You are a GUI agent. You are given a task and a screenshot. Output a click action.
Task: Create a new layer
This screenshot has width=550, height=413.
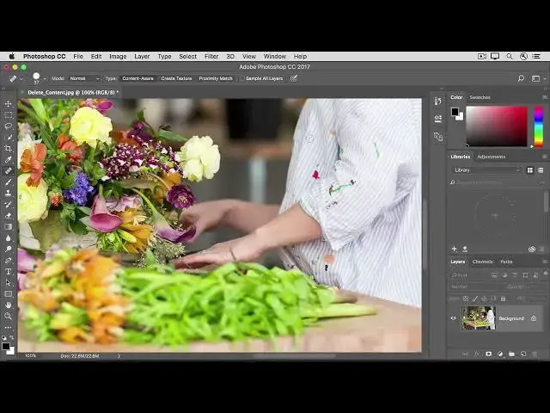(x=523, y=354)
